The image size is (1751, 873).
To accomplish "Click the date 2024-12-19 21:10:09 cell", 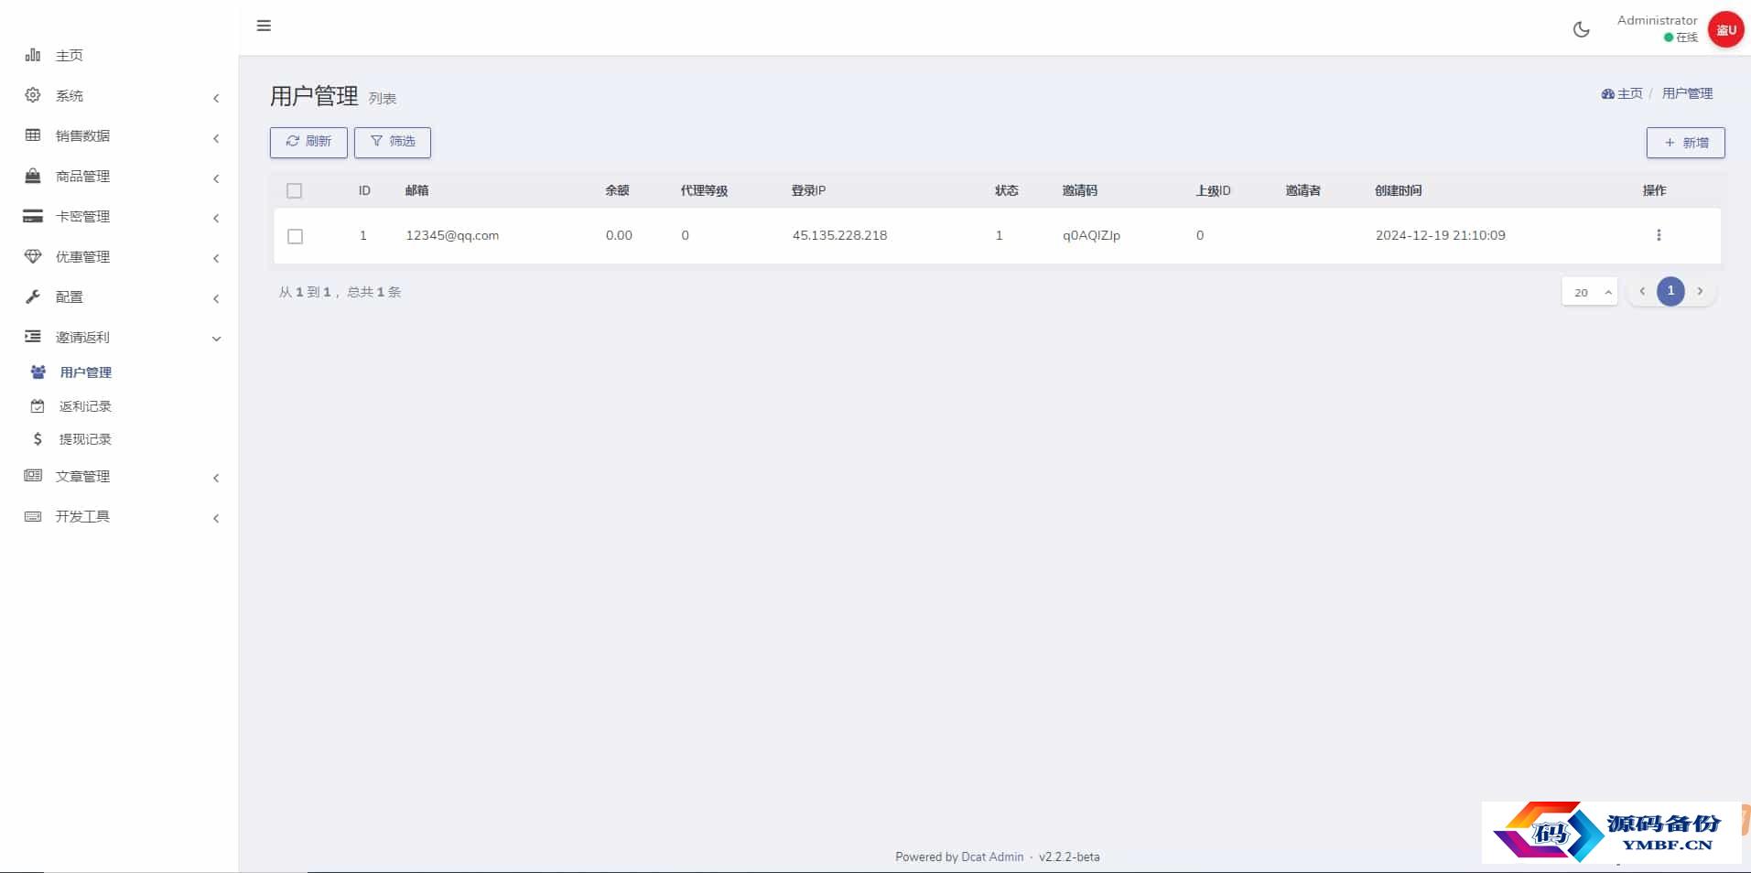I will [1440, 235].
